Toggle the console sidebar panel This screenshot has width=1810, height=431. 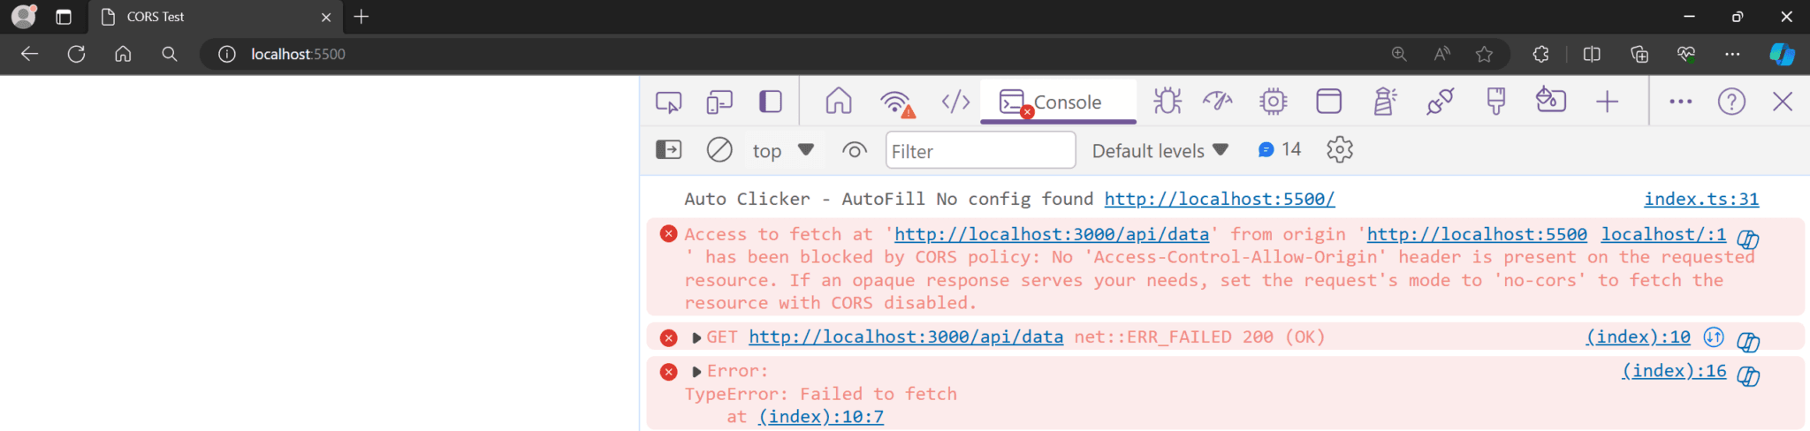click(669, 150)
